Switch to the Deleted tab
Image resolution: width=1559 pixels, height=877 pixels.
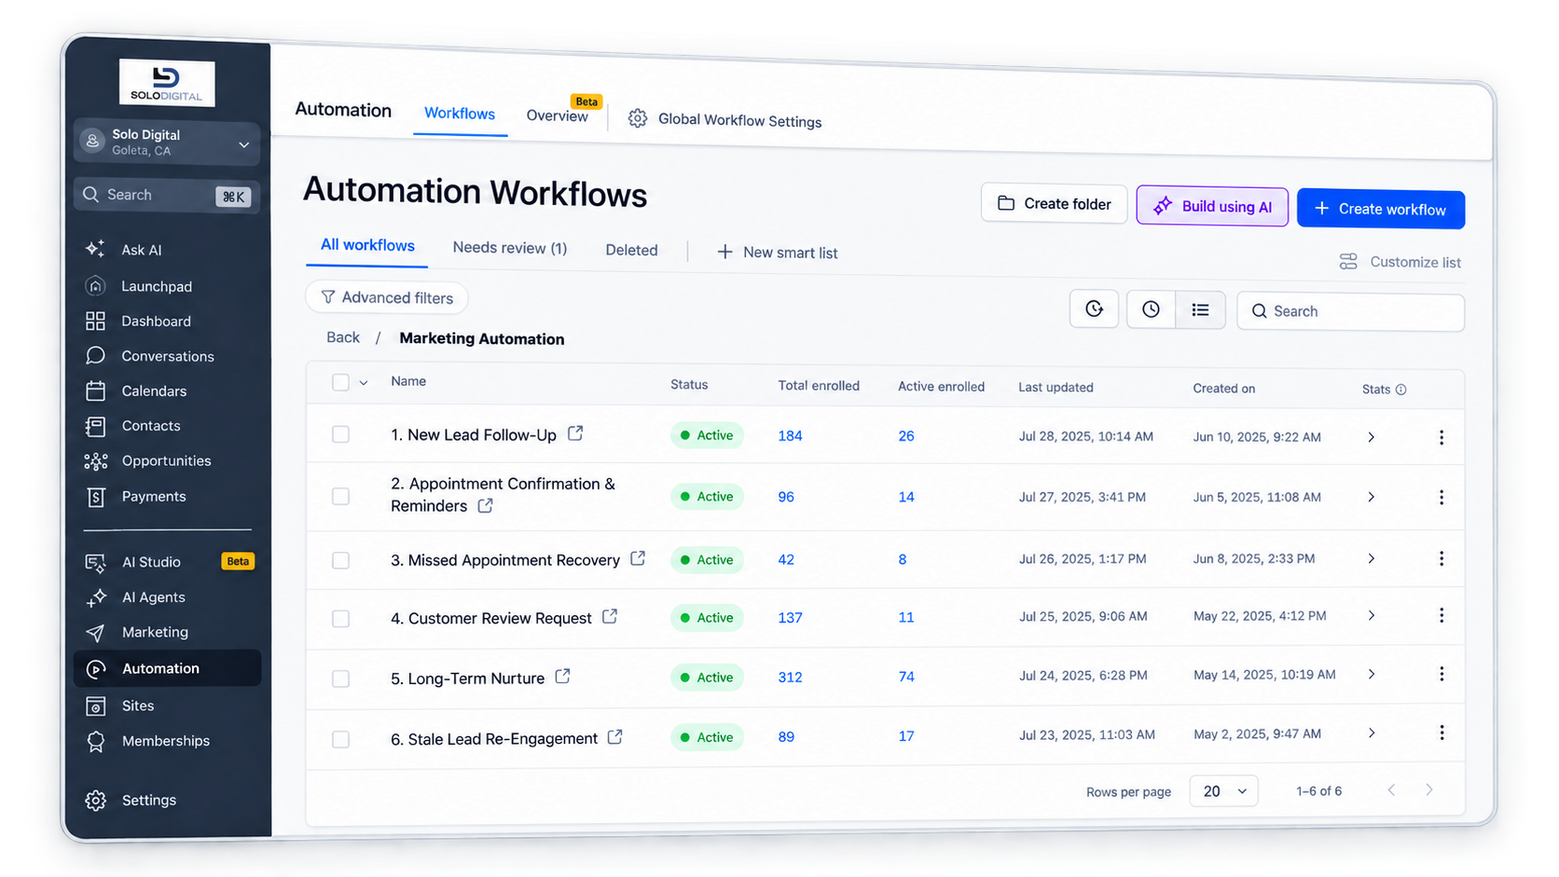631,250
